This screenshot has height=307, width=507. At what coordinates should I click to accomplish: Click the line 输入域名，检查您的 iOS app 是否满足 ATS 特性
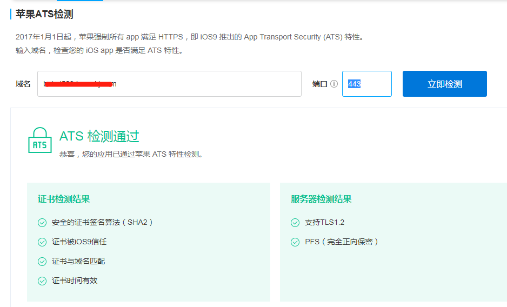click(100, 50)
